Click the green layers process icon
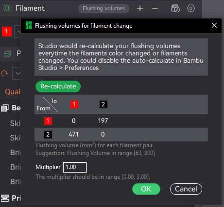The width and height of the screenshot is (224, 207). (x=7, y=54)
